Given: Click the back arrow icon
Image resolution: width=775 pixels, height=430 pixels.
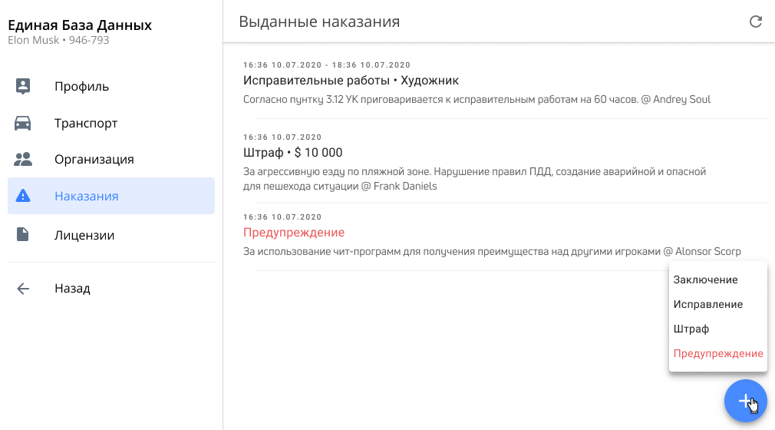Looking at the screenshot, I should 23,289.
